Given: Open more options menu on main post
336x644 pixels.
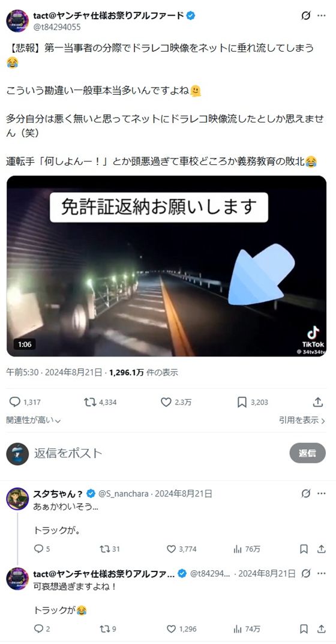Looking at the screenshot, I should pos(321,16).
